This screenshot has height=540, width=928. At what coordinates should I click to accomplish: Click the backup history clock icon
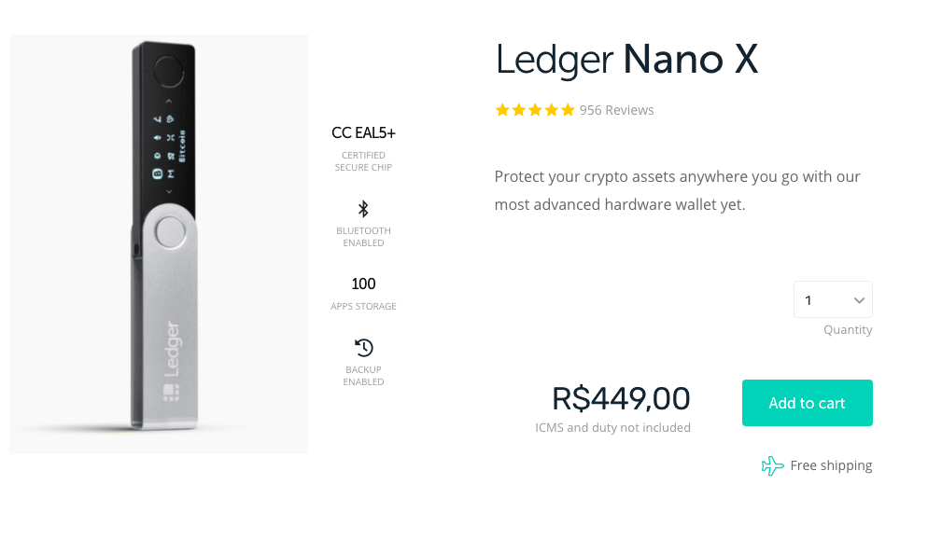pyautogui.click(x=363, y=348)
